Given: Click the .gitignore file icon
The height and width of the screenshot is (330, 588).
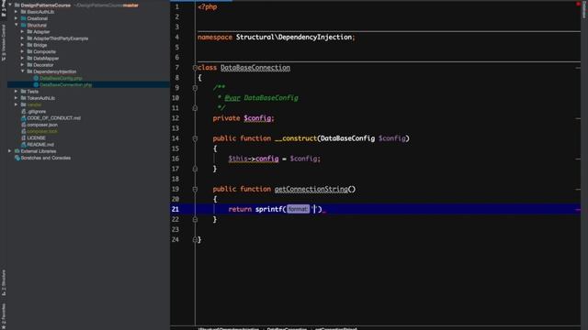Looking at the screenshot, I should [24, 112].
